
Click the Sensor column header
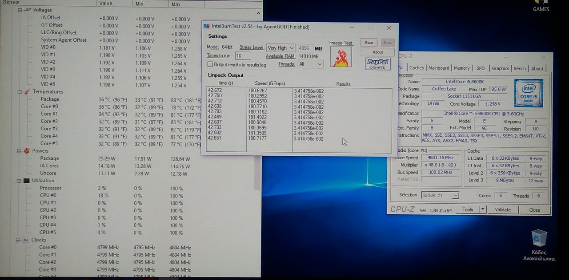coord(48,3)
